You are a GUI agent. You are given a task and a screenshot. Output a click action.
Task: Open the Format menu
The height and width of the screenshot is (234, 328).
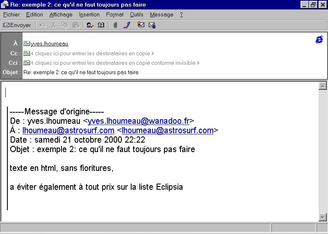pyautogui.click(x=115, y=15)
